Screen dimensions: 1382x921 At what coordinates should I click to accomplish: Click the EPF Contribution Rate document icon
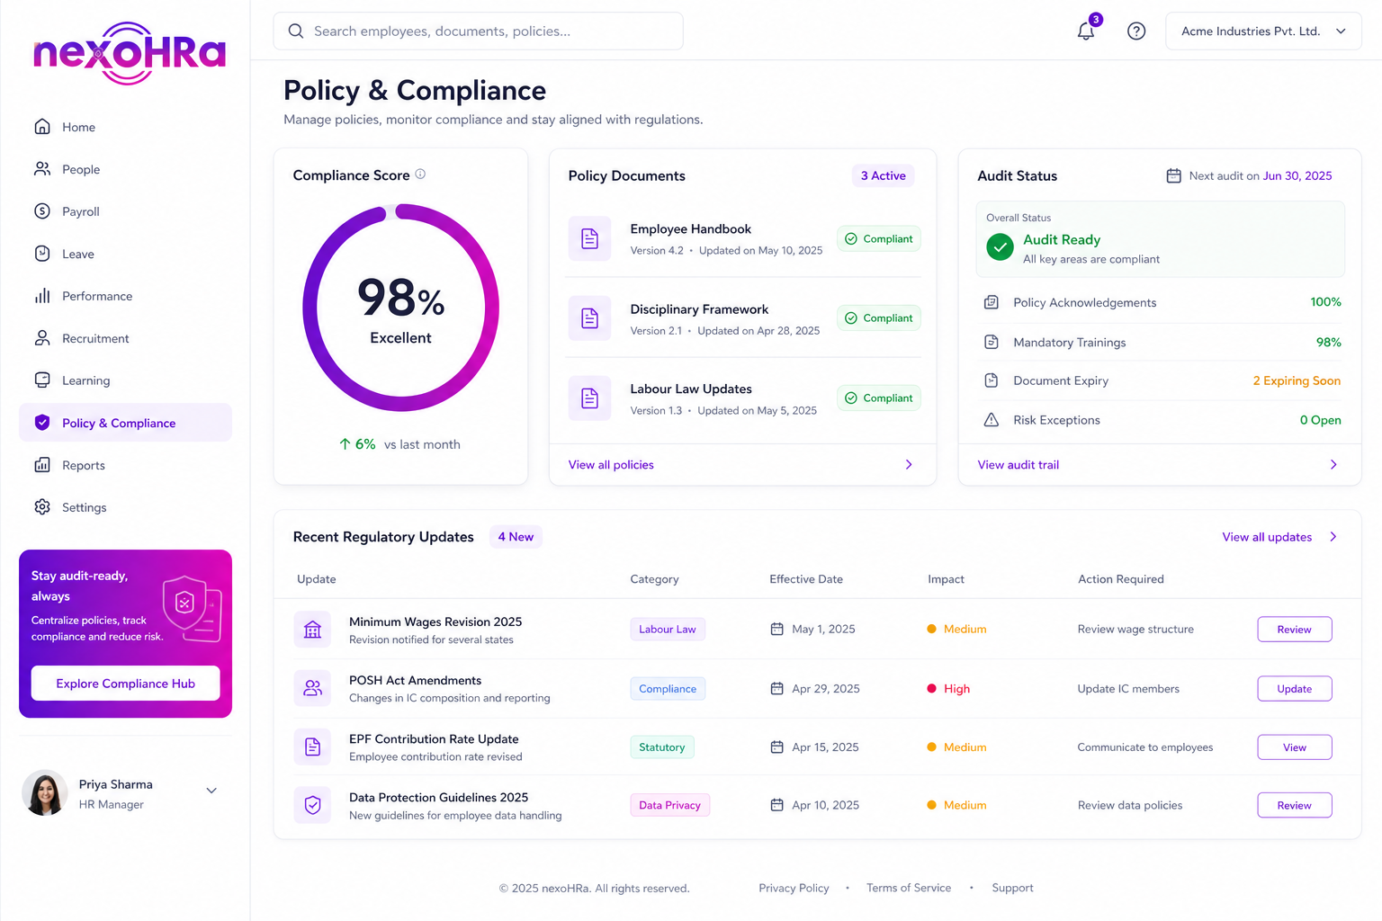312,747
